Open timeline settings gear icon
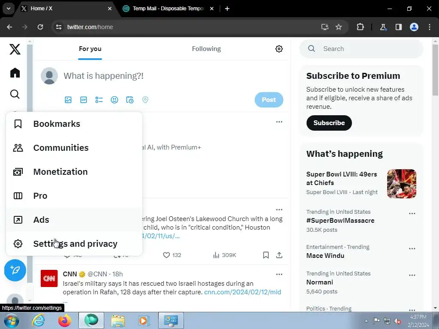Image resolution: width=439 pixels, height=329 pixels. (x=279, y=49)
